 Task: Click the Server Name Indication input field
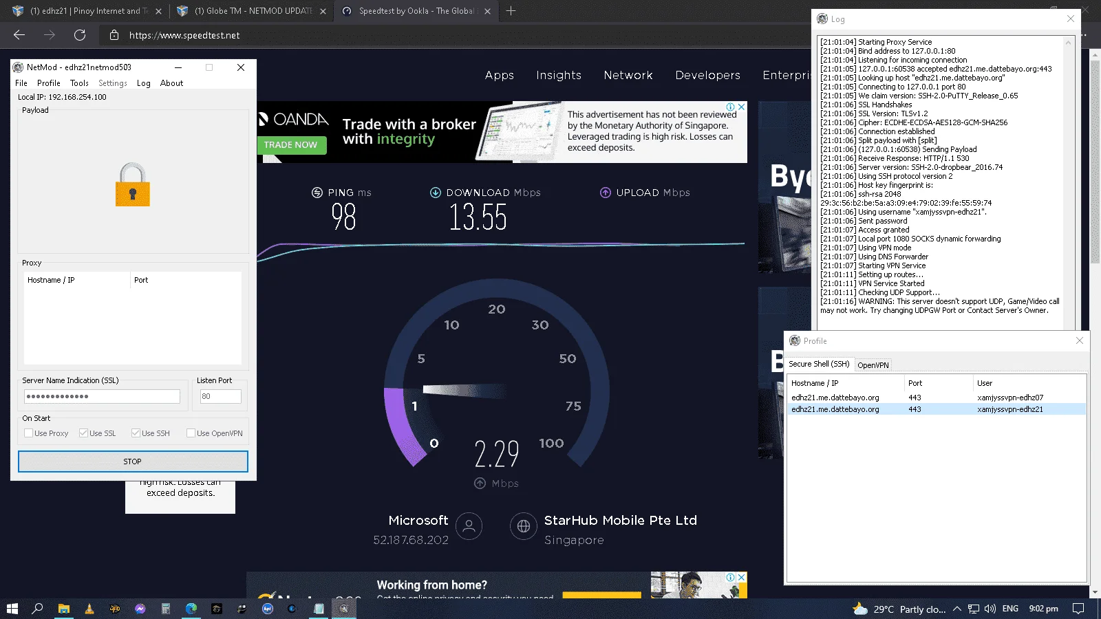click(x=102, y=396)
